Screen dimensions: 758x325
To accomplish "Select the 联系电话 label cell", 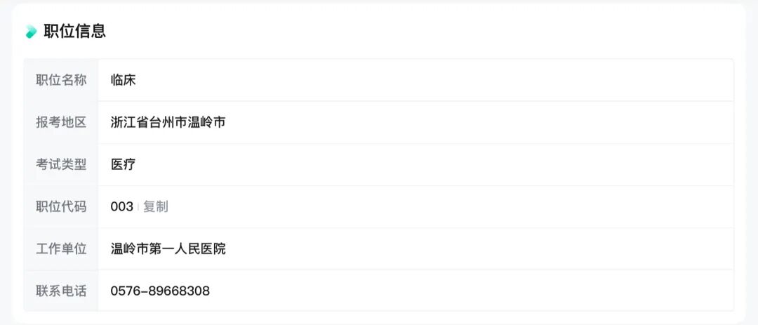I will (x=61, y=291).
